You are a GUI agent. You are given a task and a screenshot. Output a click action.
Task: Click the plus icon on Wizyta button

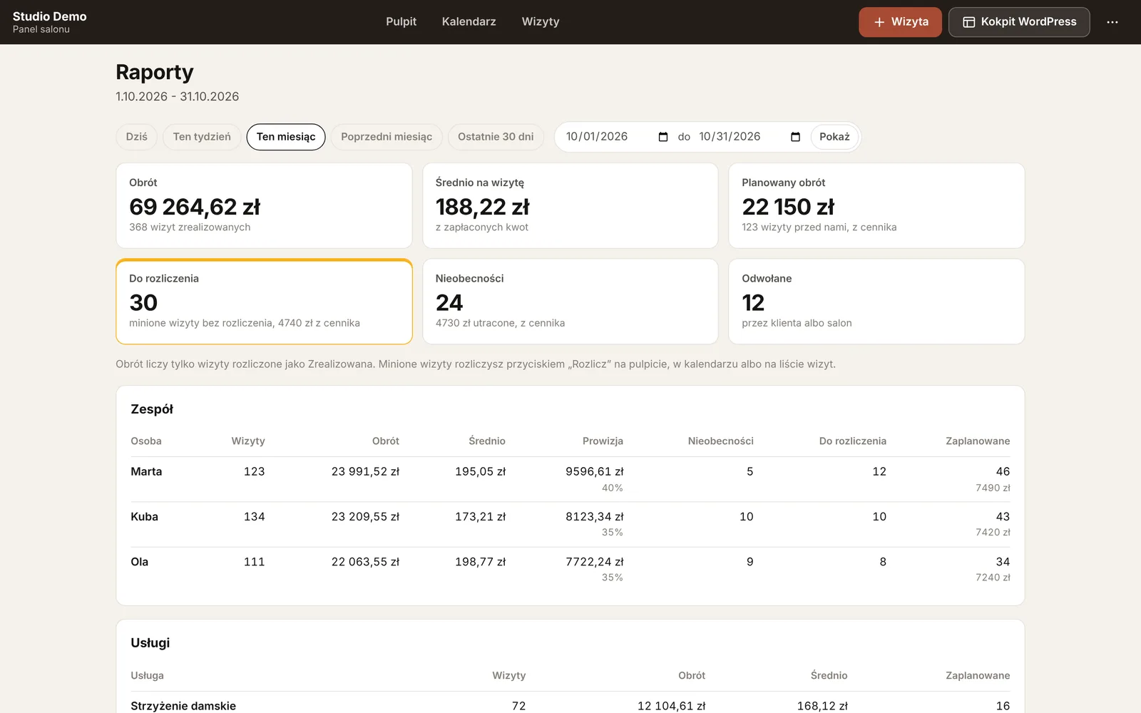pos(879,22)
